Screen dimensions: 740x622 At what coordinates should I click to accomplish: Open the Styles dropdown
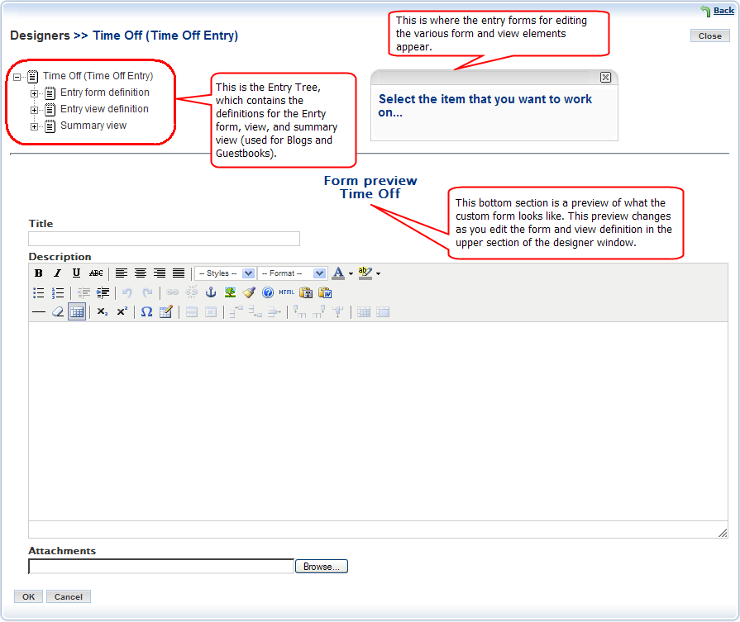coord(225,273)
